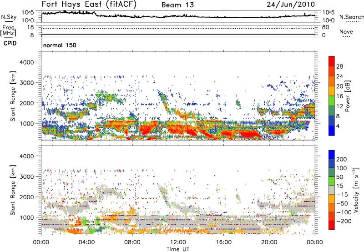Click the '15' velocity colorbar label
This screenshot has width=364, height=252.
[x=339, y=186]
